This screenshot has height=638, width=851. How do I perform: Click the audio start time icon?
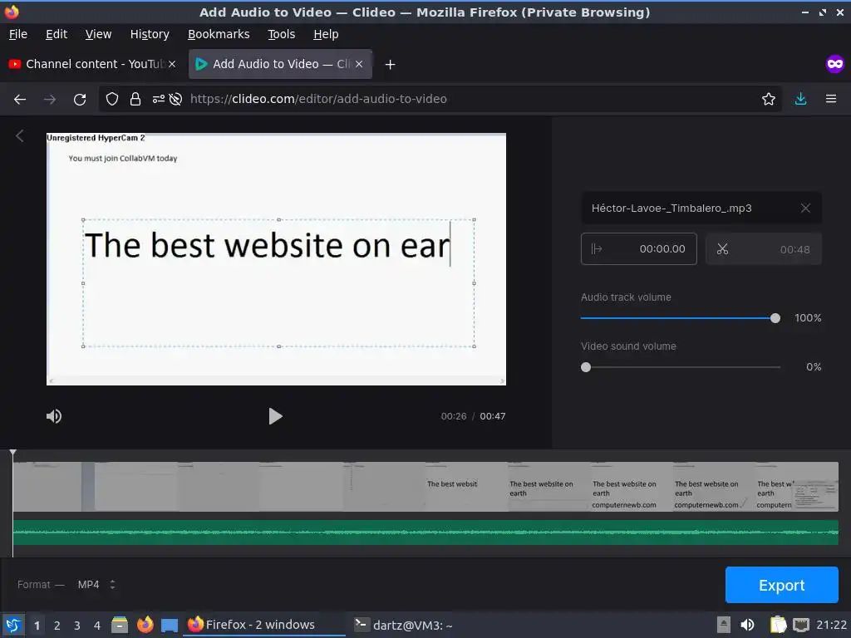click(x=597, y=249)
